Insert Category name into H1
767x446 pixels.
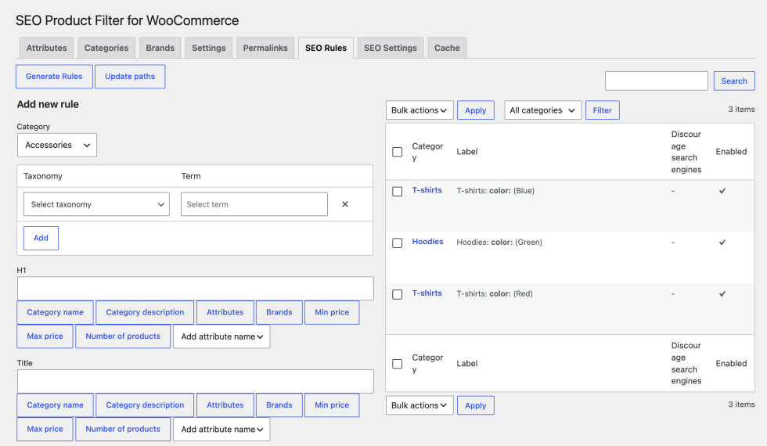(x=55, y=312)
